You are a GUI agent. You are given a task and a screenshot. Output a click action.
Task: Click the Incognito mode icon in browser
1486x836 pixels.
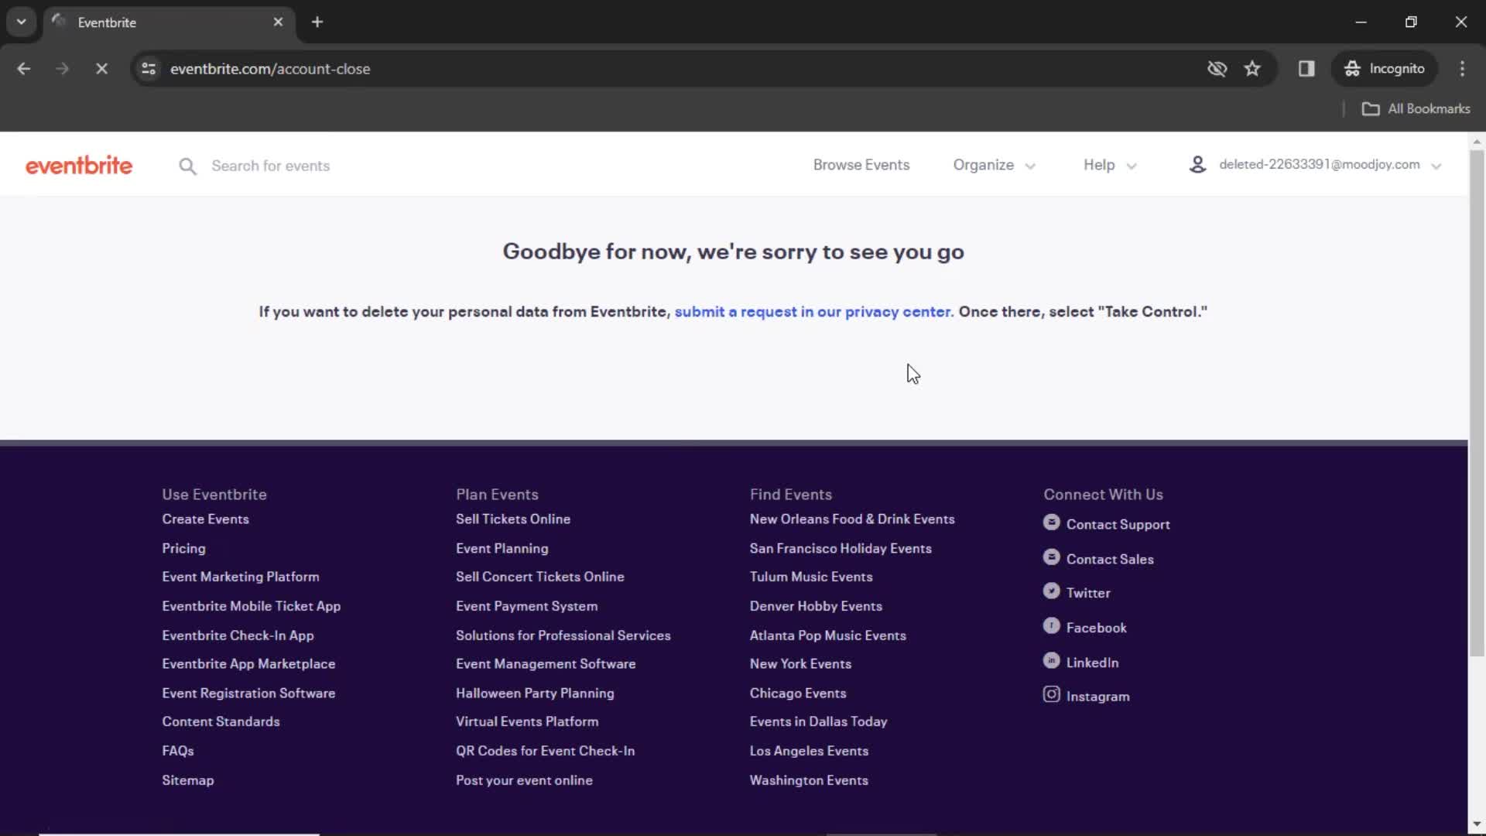point(1352,68)
